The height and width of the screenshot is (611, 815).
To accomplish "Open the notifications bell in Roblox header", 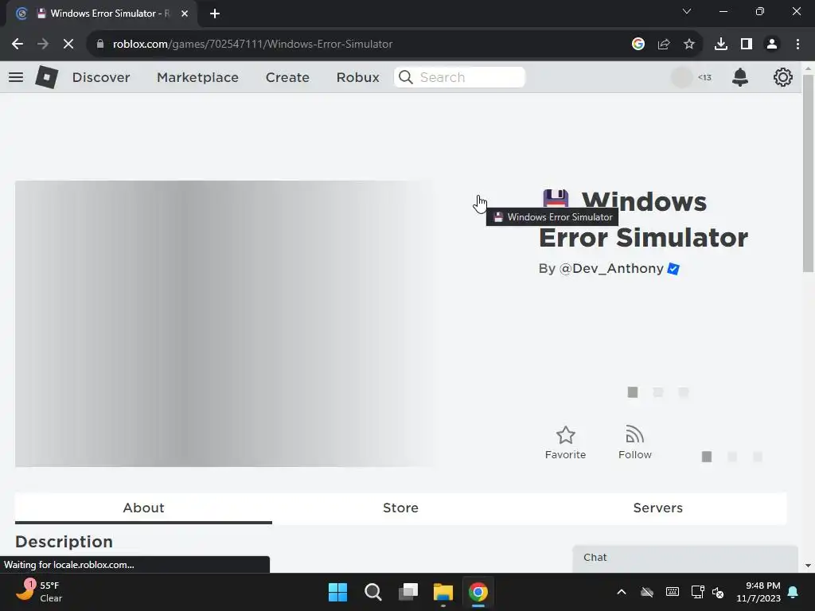I will (x=739, y=77).
